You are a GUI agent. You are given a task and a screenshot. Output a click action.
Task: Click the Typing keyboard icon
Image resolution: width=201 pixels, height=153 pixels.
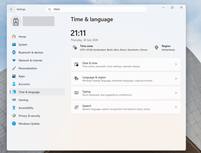click(x=76, y=93)
